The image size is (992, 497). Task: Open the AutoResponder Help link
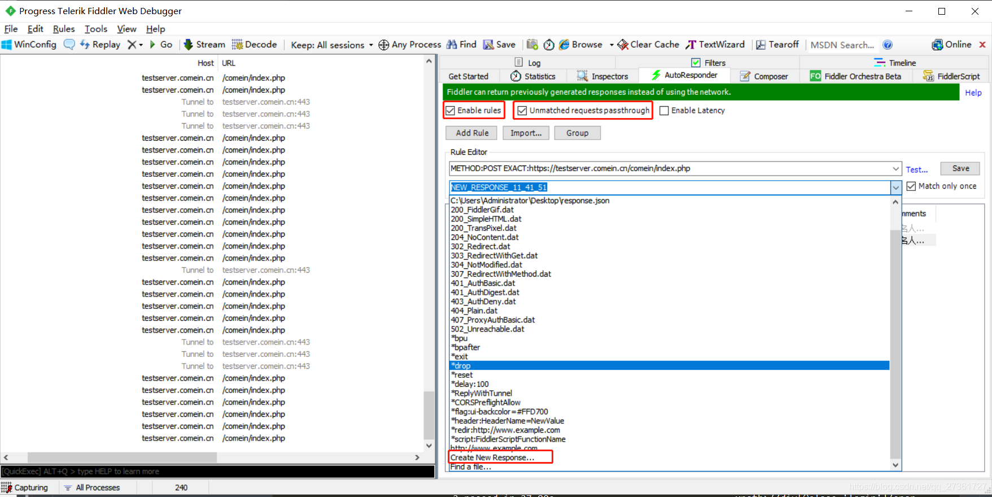pyautogui.click(x=973, y=93)
